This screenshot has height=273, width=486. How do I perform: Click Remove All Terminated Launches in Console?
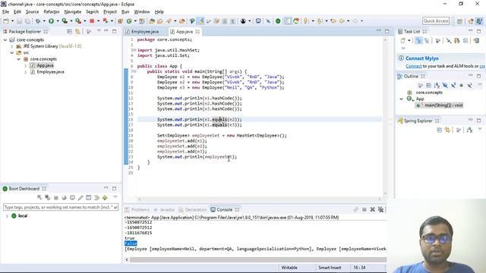380,209
